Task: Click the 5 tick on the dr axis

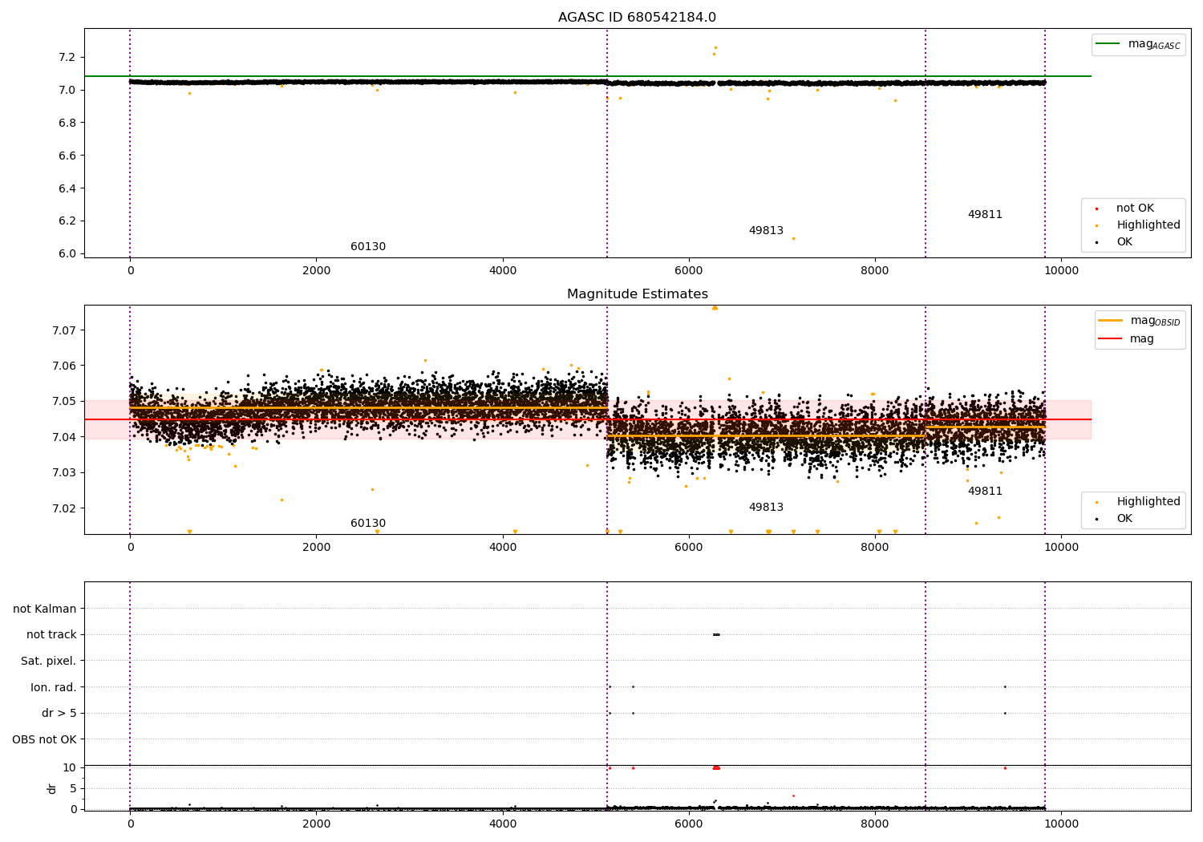Action: [73, 789]
